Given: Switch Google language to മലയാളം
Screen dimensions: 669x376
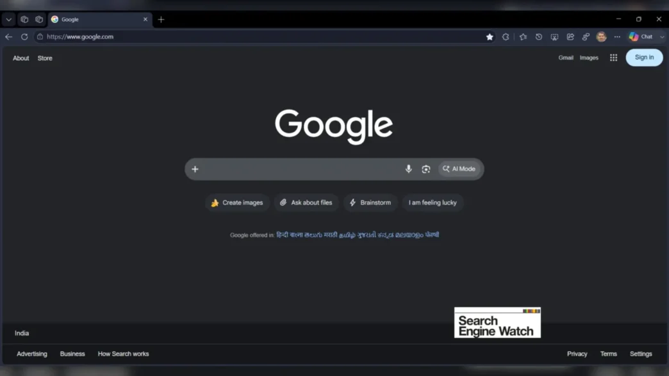Looking at the screenshot, I should [x=409, y=235].
